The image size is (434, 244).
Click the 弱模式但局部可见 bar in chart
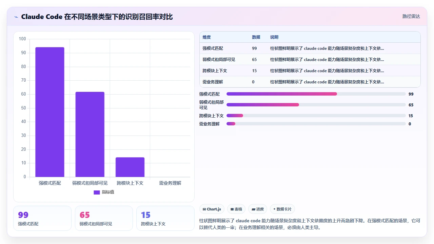tap(90, 134)
